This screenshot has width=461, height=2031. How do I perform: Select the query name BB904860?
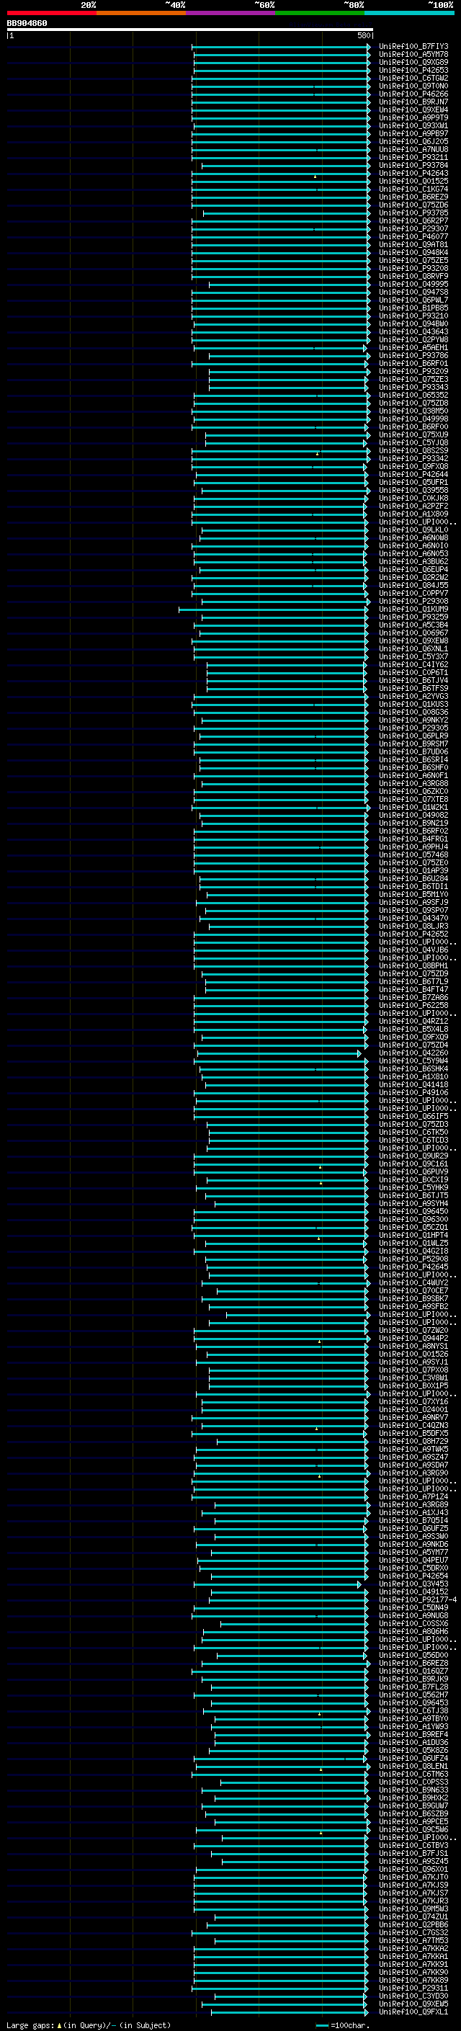point(27,24)
